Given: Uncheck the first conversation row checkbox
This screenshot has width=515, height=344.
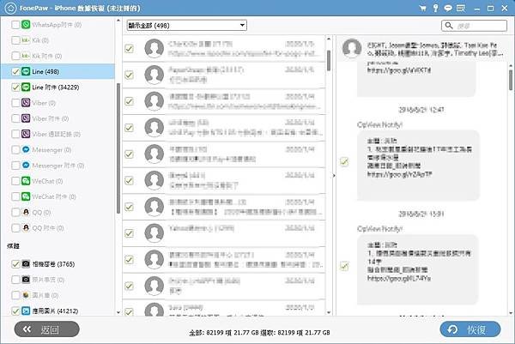Looking at the screenshot, I should tap(129, 49).
